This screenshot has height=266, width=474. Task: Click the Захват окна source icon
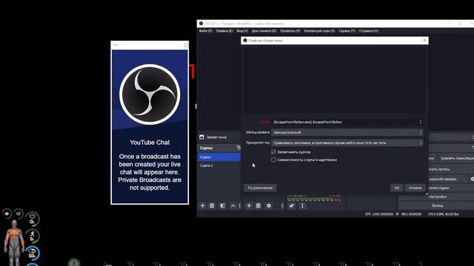coord(201,137)
